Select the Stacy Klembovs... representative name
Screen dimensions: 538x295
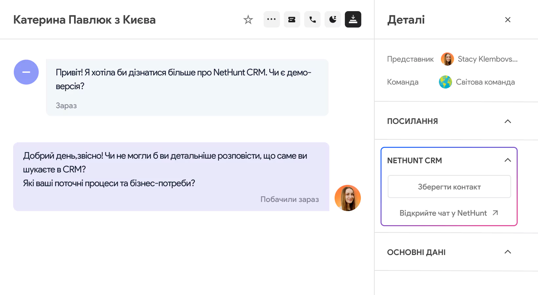(487, 59)
